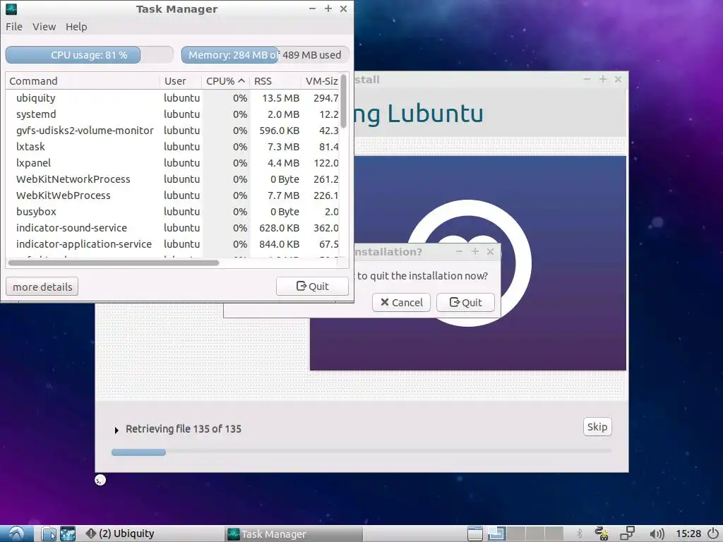Toggle CPU% column sort order arrow
This screenshot has width=723, height=542.
(241, 80)
